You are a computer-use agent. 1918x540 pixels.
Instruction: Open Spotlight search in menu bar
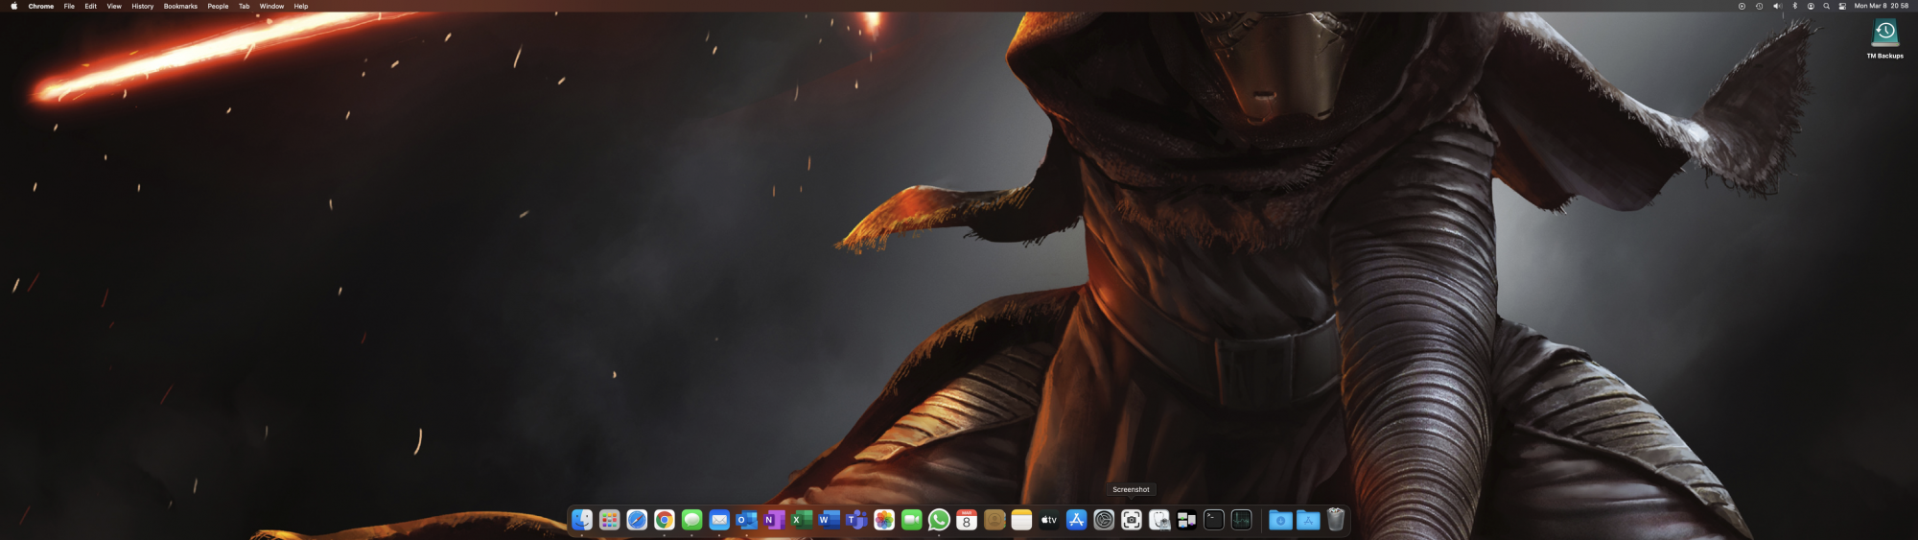pos(1826,6)
